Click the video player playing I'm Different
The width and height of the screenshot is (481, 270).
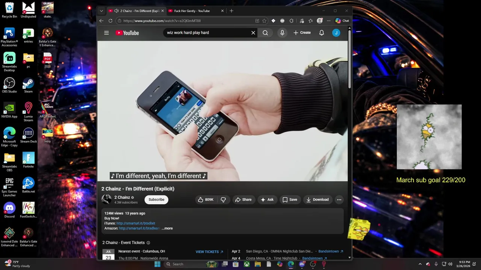222,111
